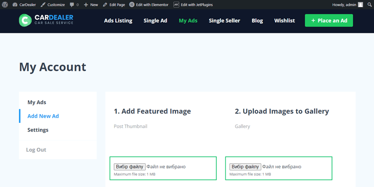Open the Blog page

click(x=257, y=21)
